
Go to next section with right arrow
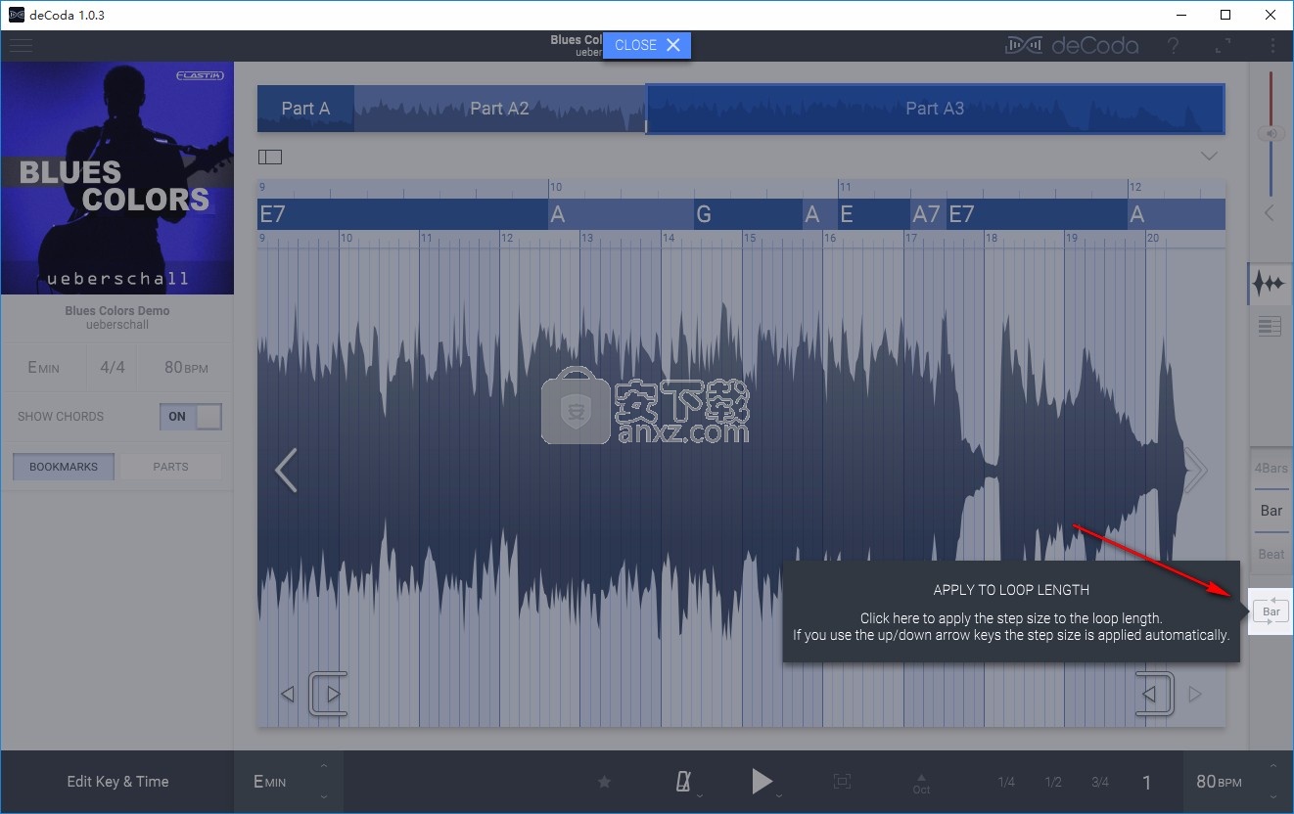(1195, 471)
